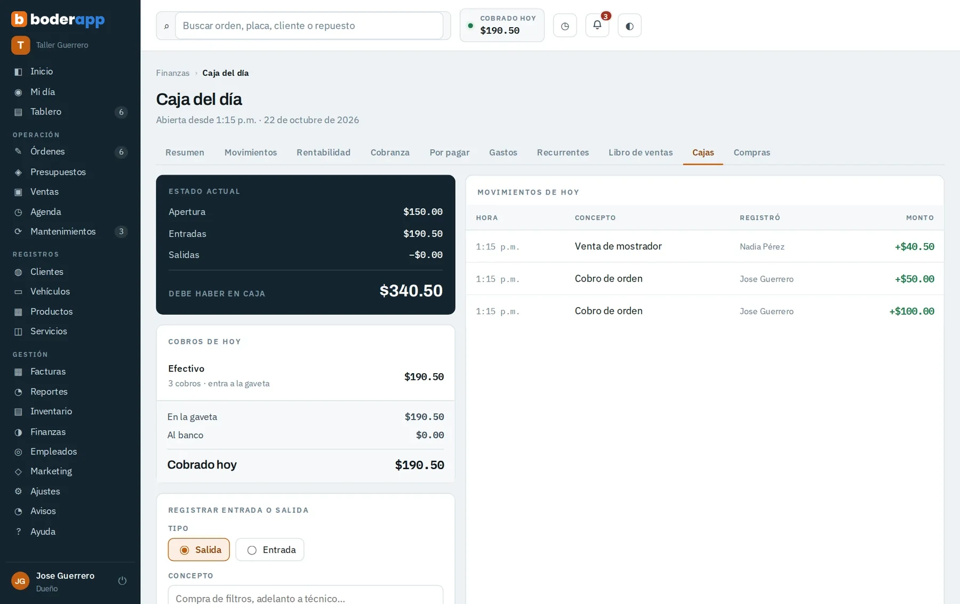Select the Salida radio option

199,550
